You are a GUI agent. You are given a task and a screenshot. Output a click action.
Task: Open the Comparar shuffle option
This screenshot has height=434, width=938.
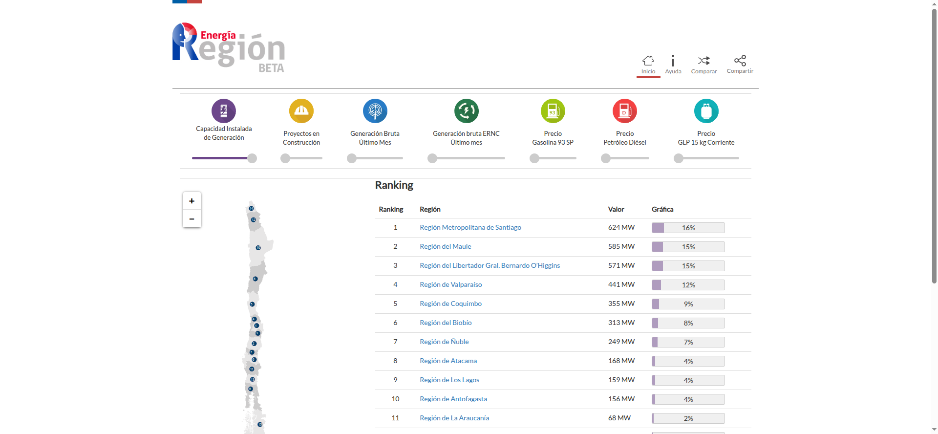[703, 65]
